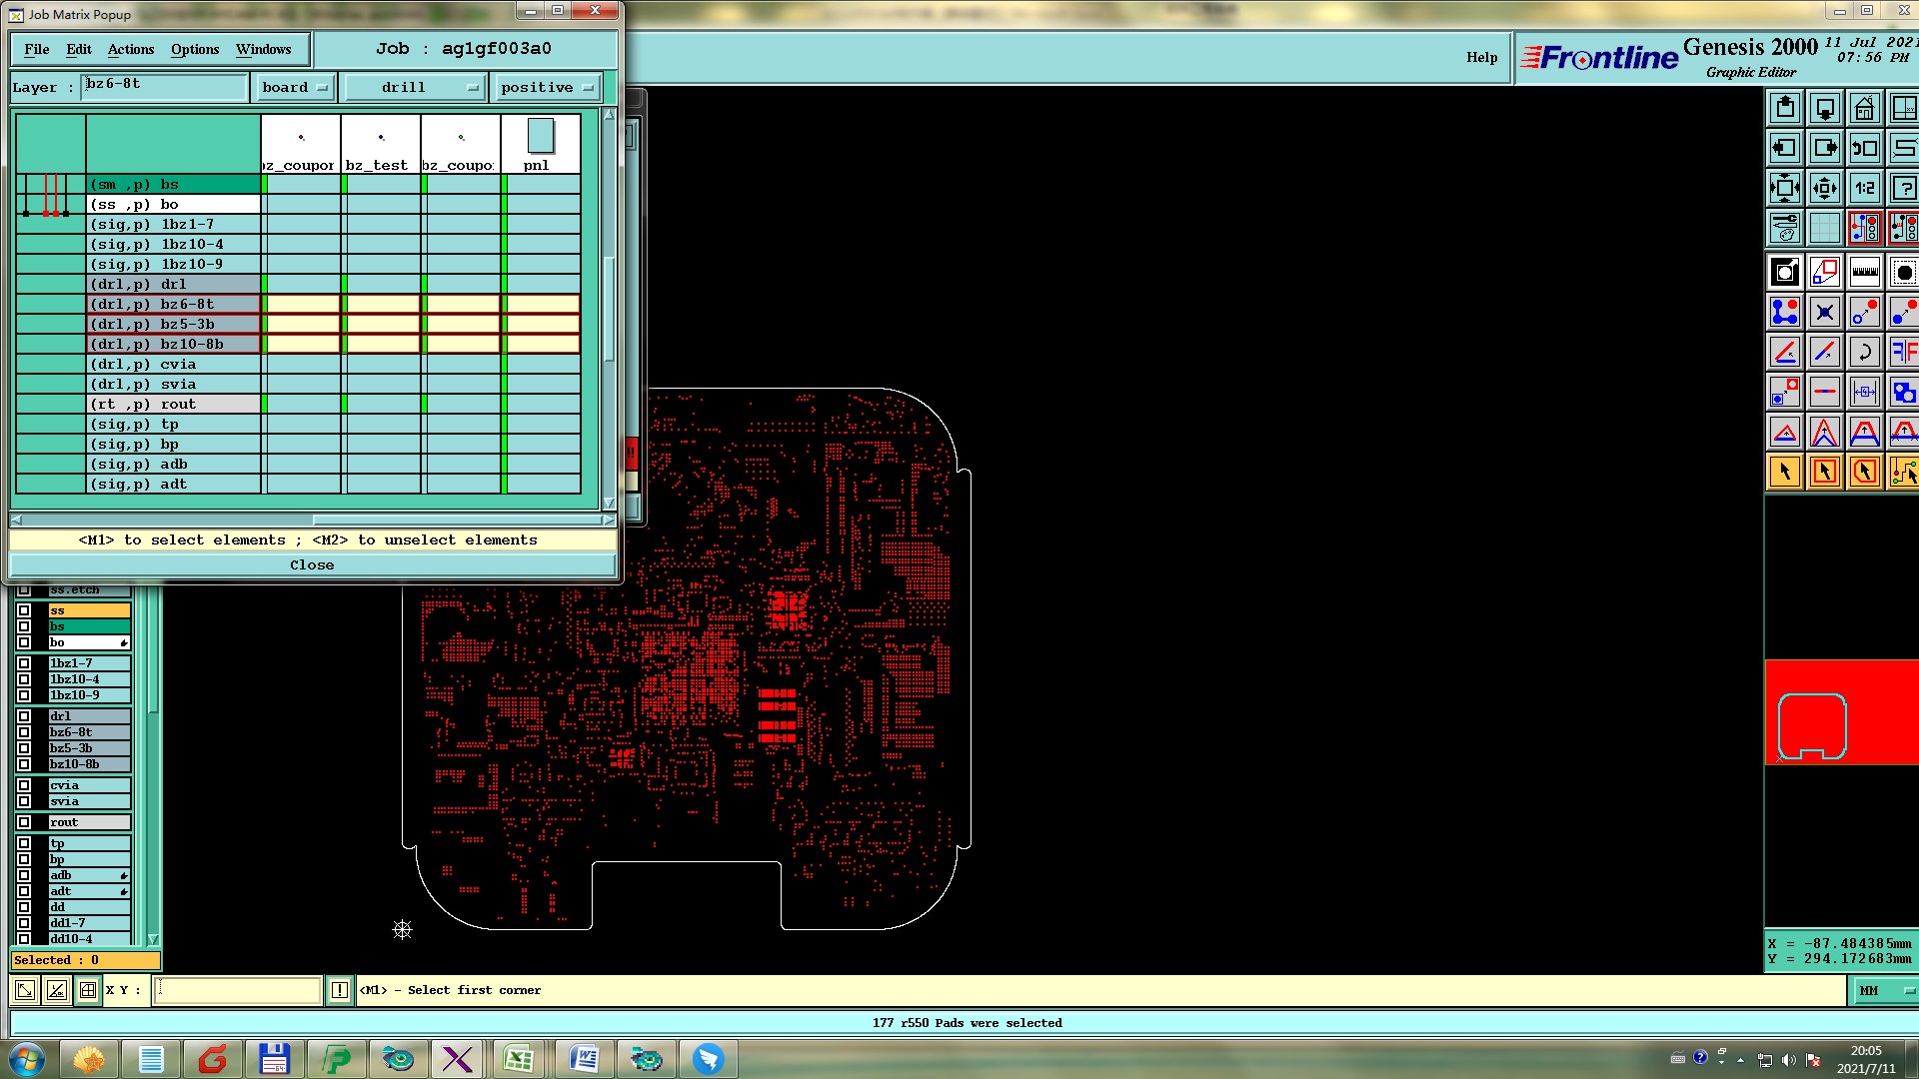Toggle the checkbox for layer drl
1919x1079 pixels.
24,716
